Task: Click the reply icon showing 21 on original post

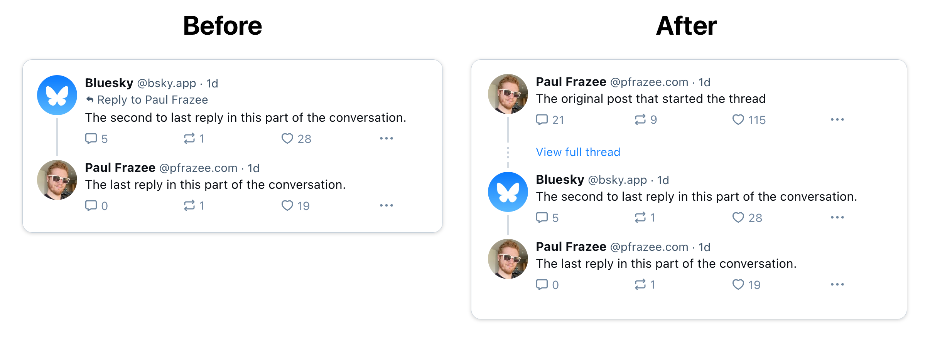Action: [x=542, y=120]
